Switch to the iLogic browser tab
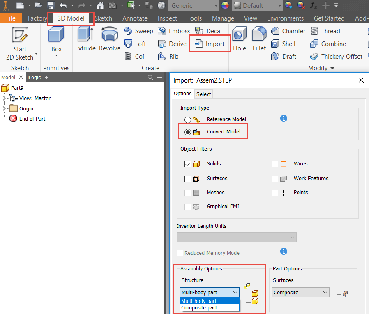Image resolution: width=369 pixels, height=314 pixels. point(34,77)
